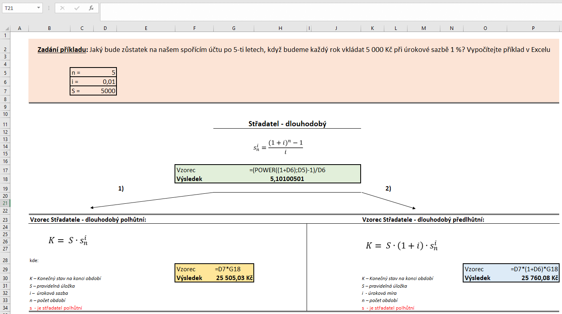Select formula text cell =D7*(1+D6)*G18
The height and width of the screenshot is (314, 562).
tap(533, 269)
